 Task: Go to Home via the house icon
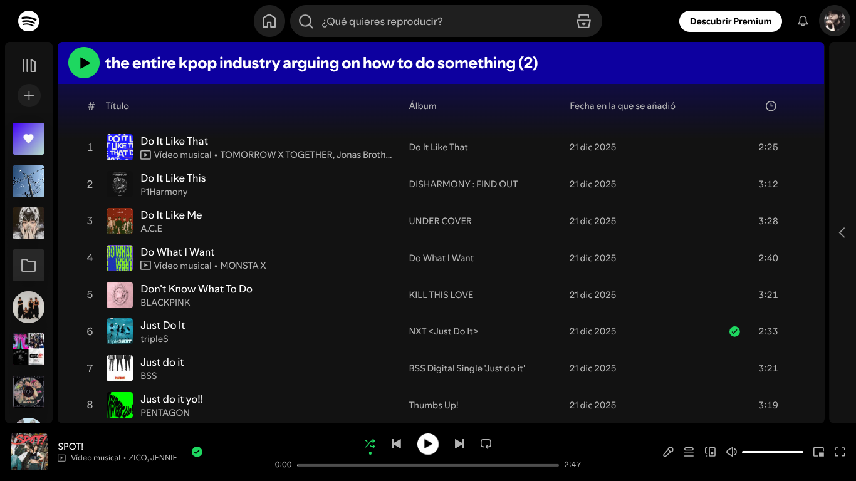[269, 21]
